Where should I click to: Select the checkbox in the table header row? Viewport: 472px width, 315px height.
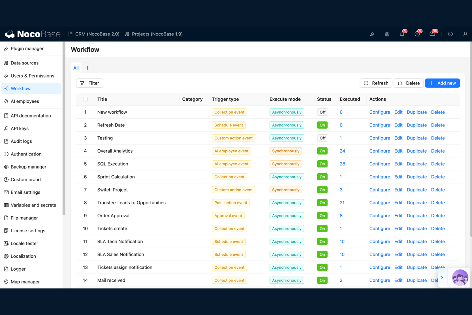click(85, 99)
